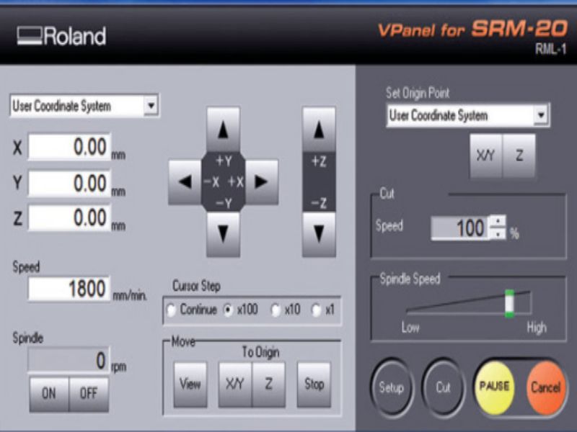The image size is (577, 432).
Task: Set X/Y origin under Set Origin Point
Action: [x=485, y=156]
